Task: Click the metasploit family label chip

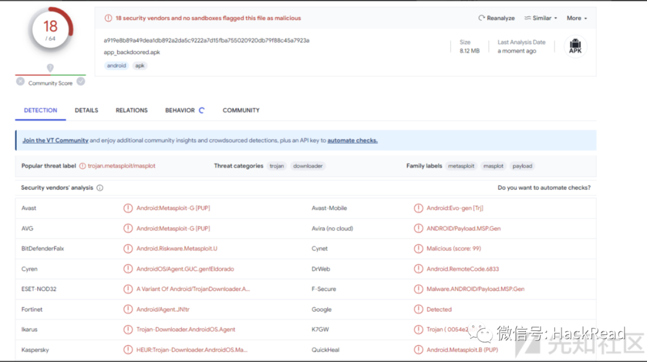Action: click(x=461, y=166)
